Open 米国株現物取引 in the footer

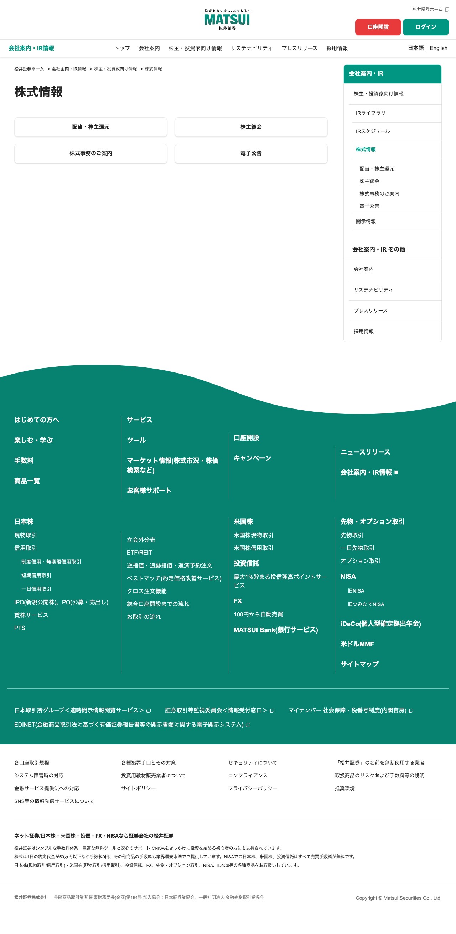pos(254,535)
